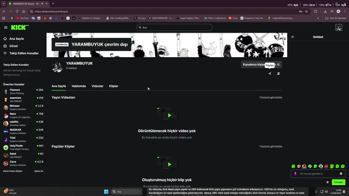The height and width of the screenshot is (196, 349).
Task: Switch to the Videolar tab
Action: [97, 86]
